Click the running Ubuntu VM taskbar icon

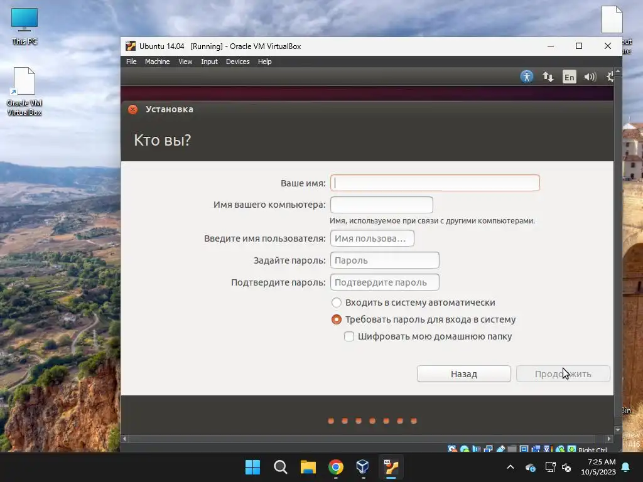(x=391, y=467)
